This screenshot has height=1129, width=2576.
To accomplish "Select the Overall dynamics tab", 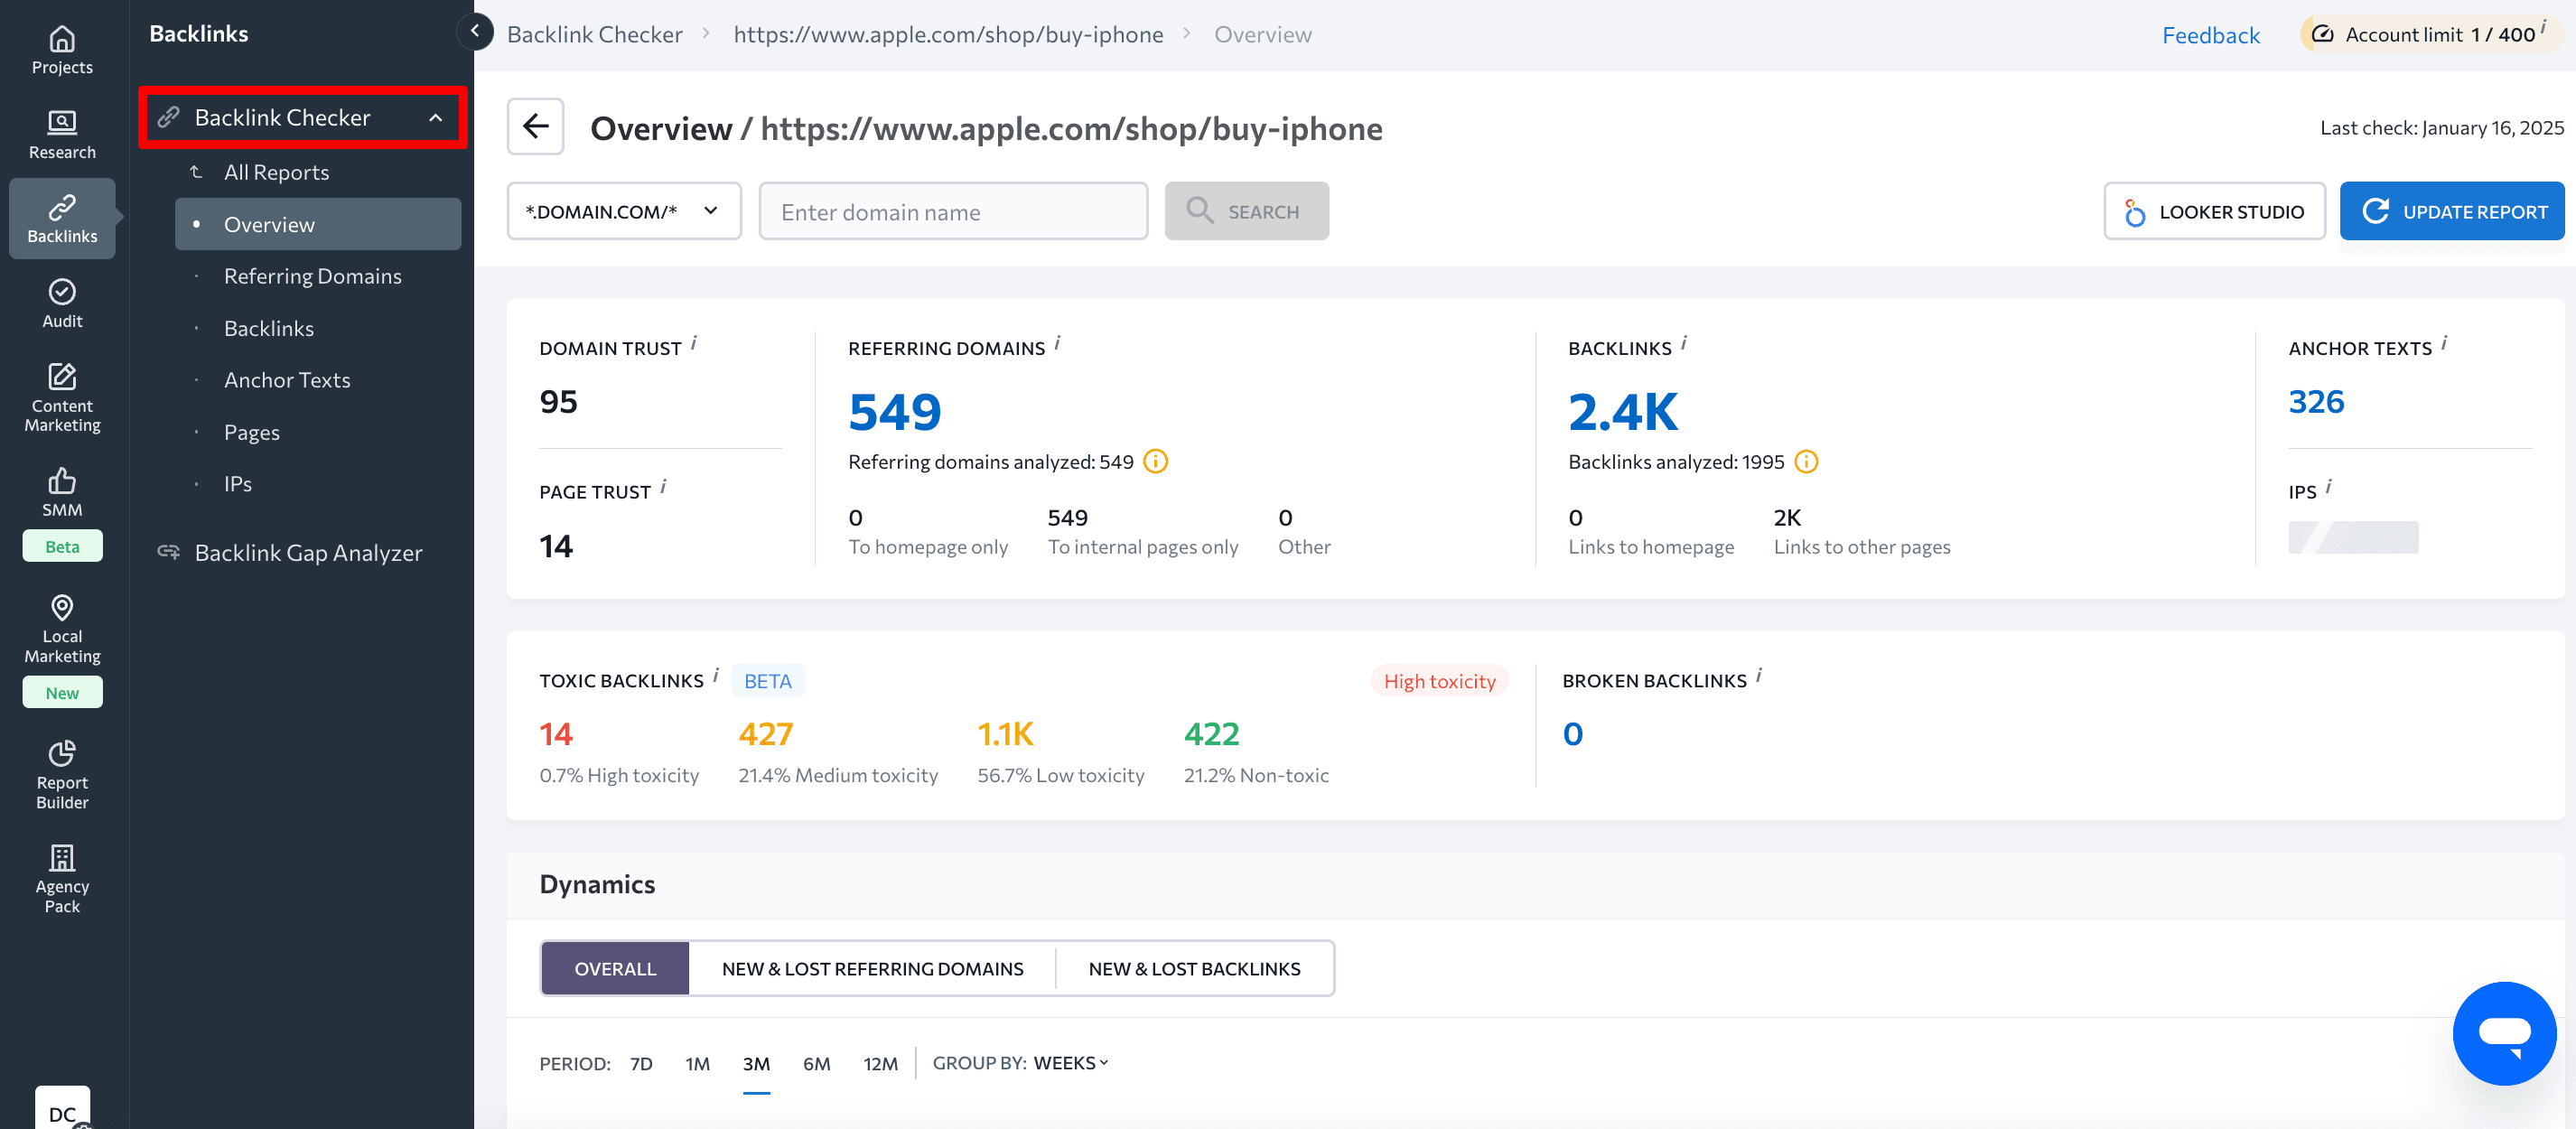I will [x=615, y=968].
